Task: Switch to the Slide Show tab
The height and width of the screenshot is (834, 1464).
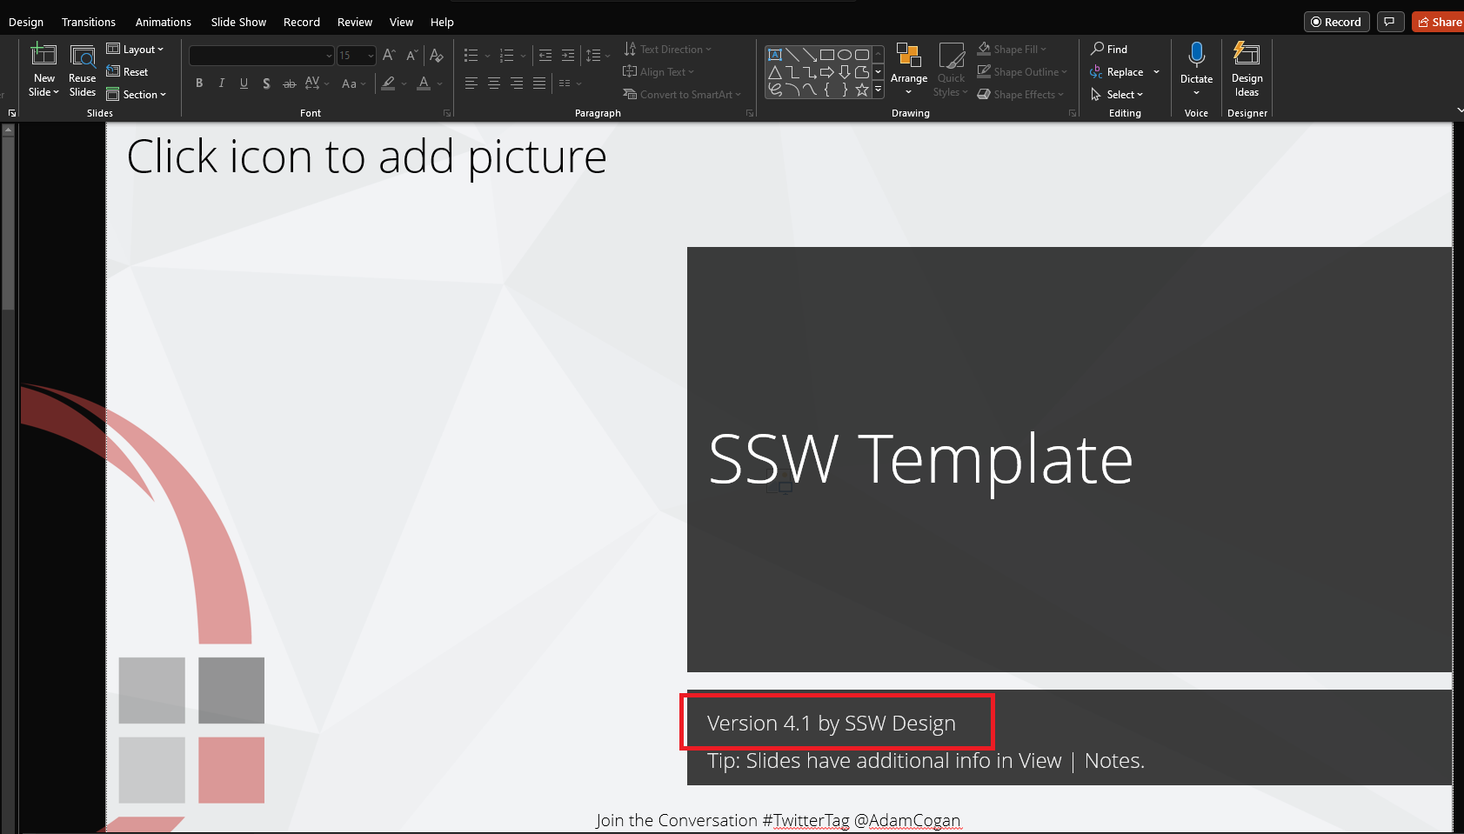Action: click(x=238, y=22)
